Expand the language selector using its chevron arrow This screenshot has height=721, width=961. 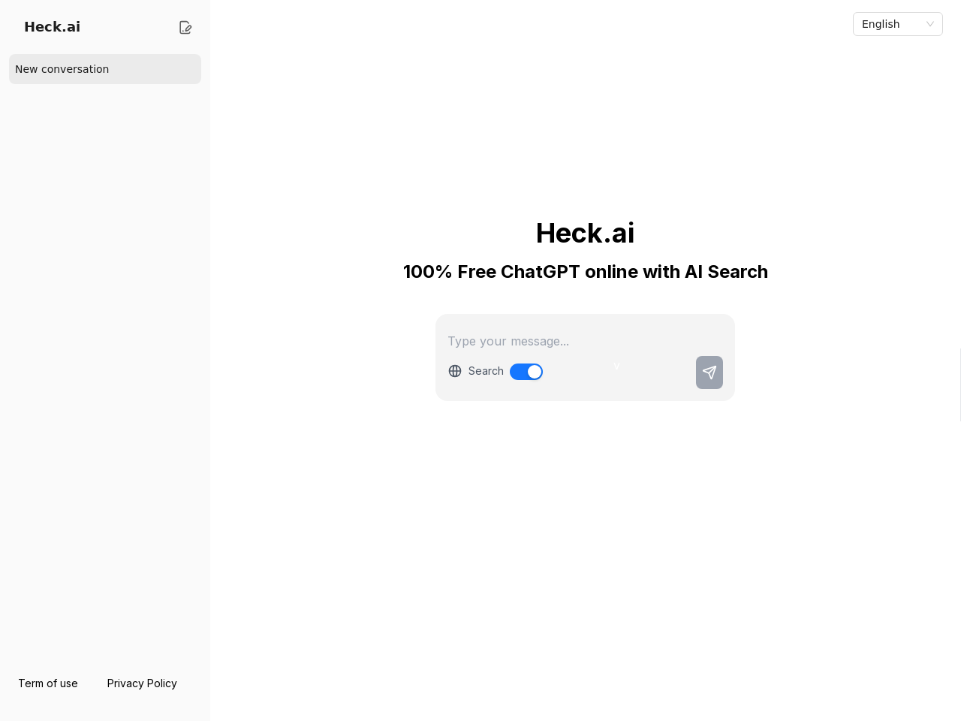930,24
